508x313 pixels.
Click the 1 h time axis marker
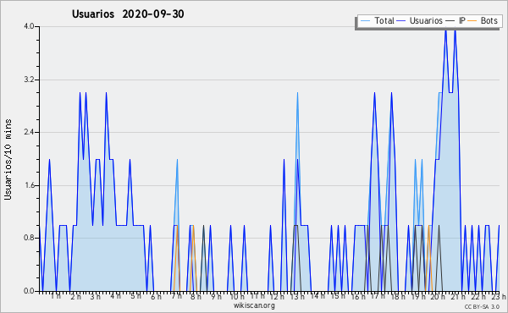(x=56, y=296)
